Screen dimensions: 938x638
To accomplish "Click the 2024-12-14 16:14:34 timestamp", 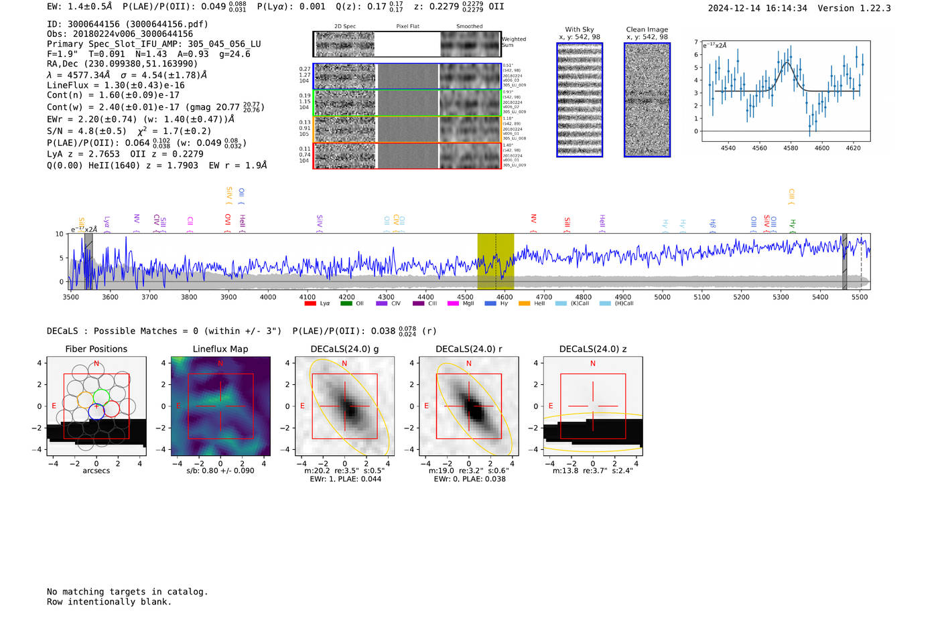I will pos(758,9).
